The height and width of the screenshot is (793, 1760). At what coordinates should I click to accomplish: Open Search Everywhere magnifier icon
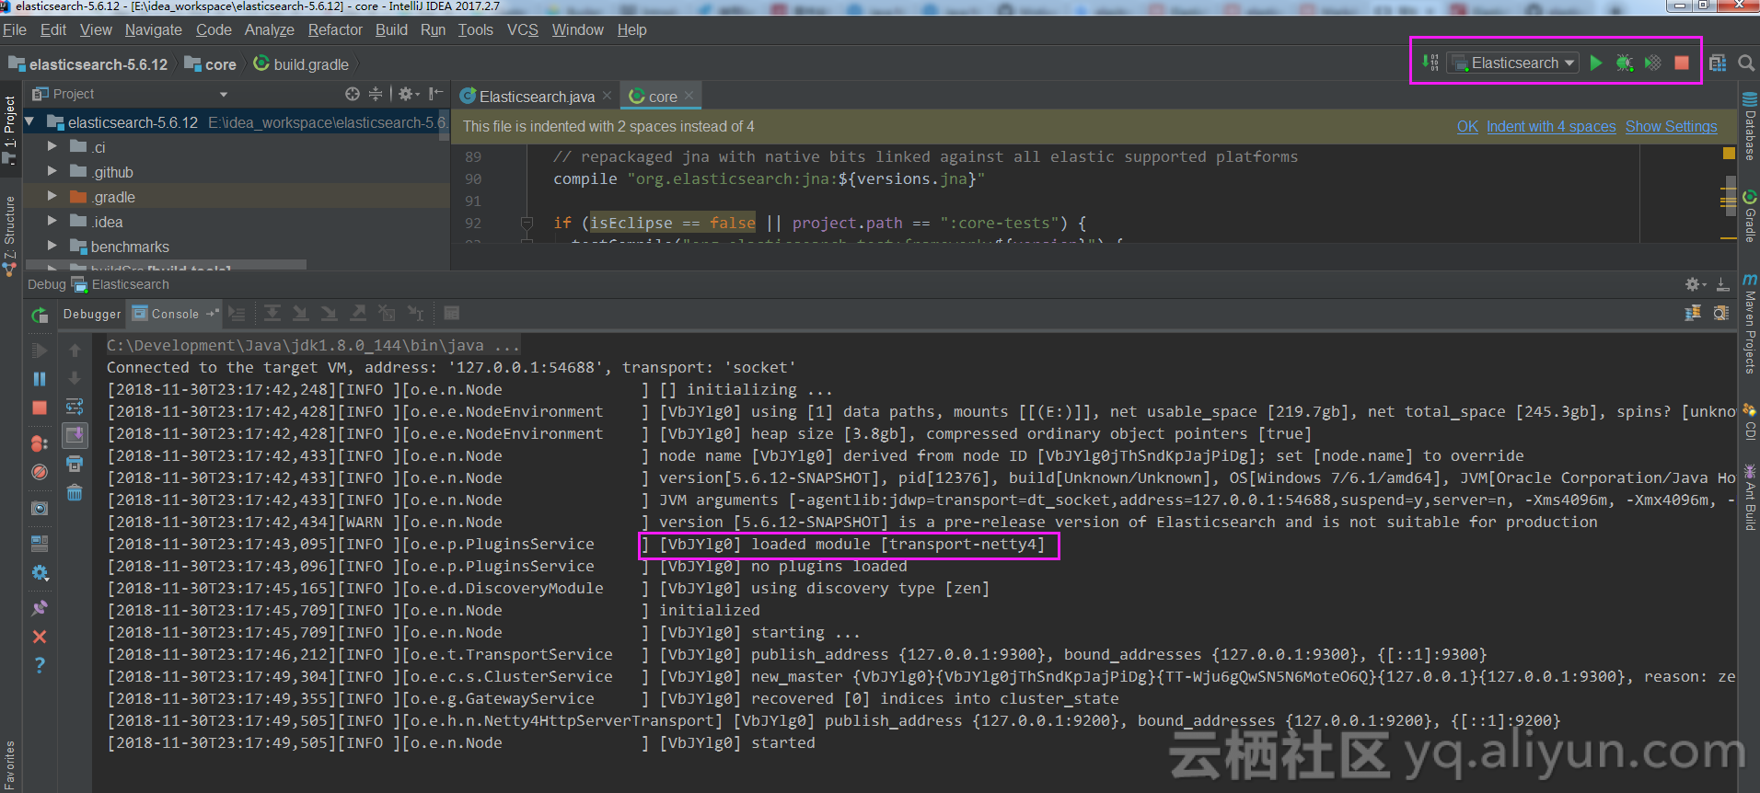(x=1746, y=63)
